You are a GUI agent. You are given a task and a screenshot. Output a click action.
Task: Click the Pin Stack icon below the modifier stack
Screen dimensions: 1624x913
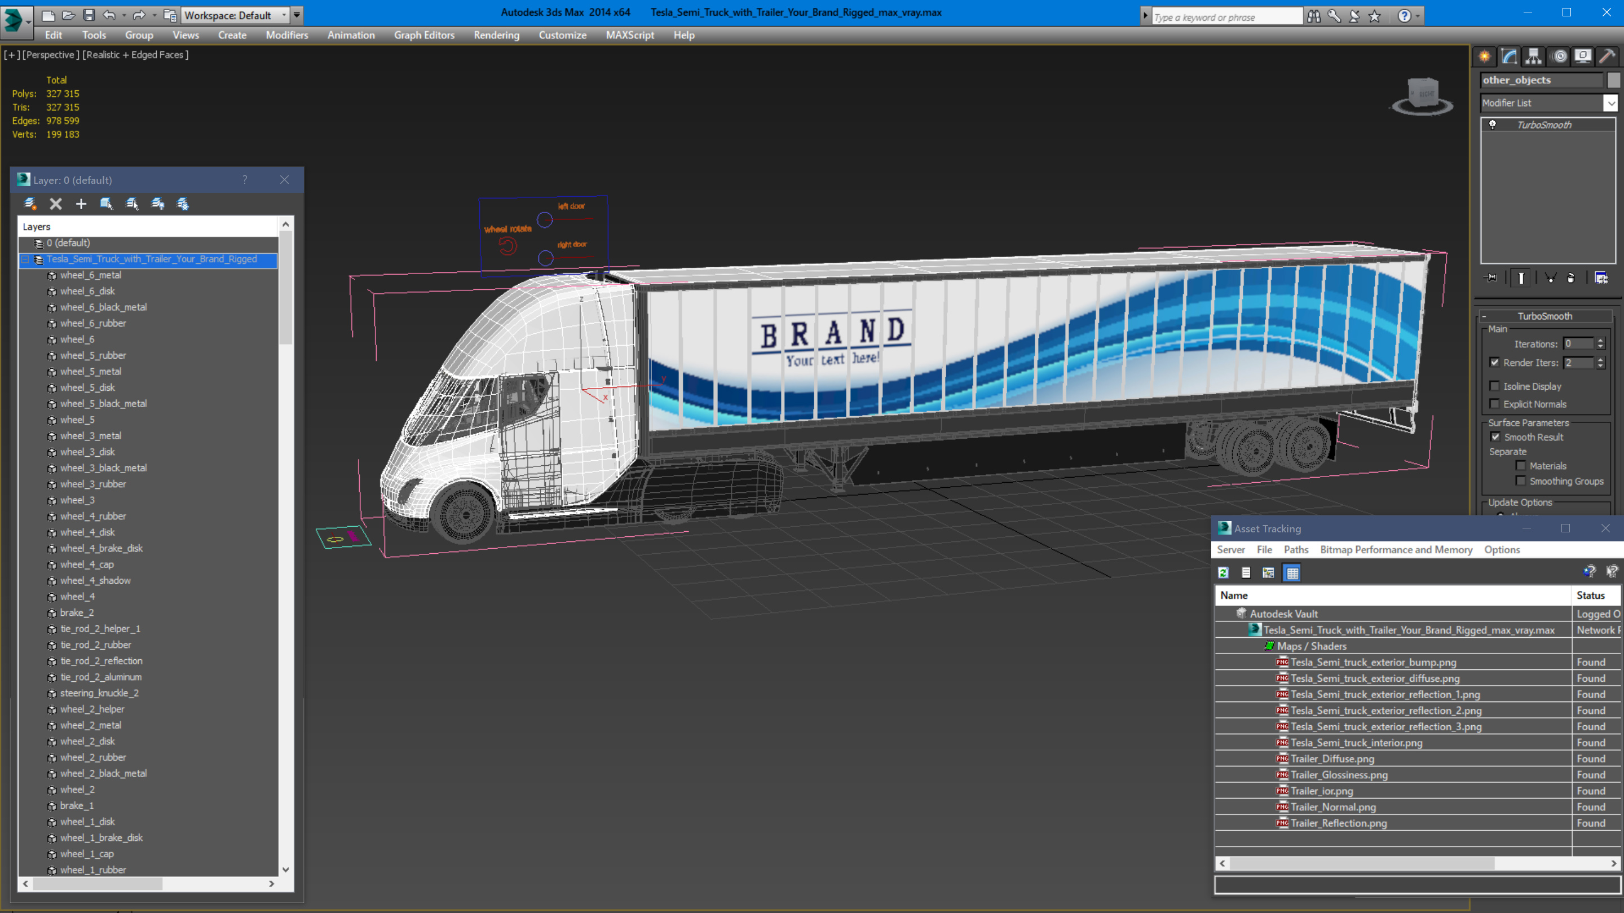point(1491,277)
